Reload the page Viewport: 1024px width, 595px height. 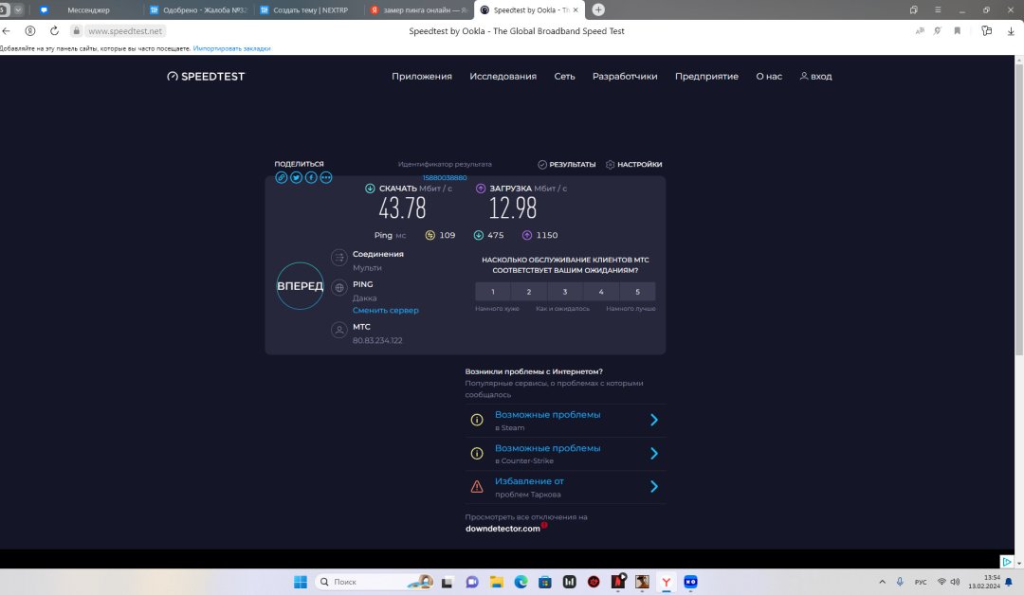[54, 30]
